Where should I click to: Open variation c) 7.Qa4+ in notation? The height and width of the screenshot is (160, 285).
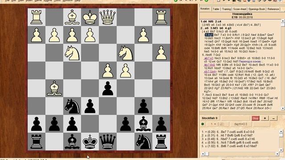point(210,72)
